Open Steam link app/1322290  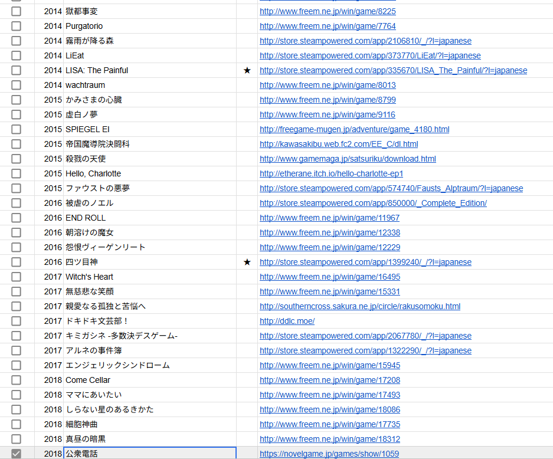click(x=365, y=351)
